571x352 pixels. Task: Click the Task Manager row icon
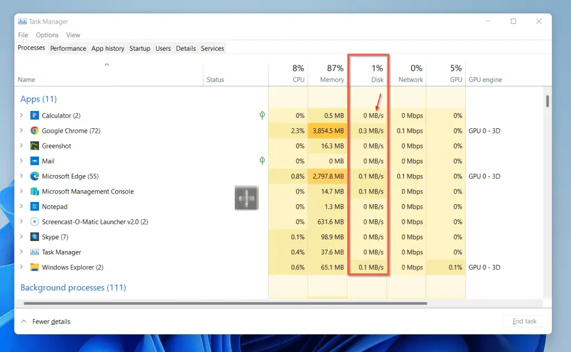pyautogui.click(x=34, y=252)
